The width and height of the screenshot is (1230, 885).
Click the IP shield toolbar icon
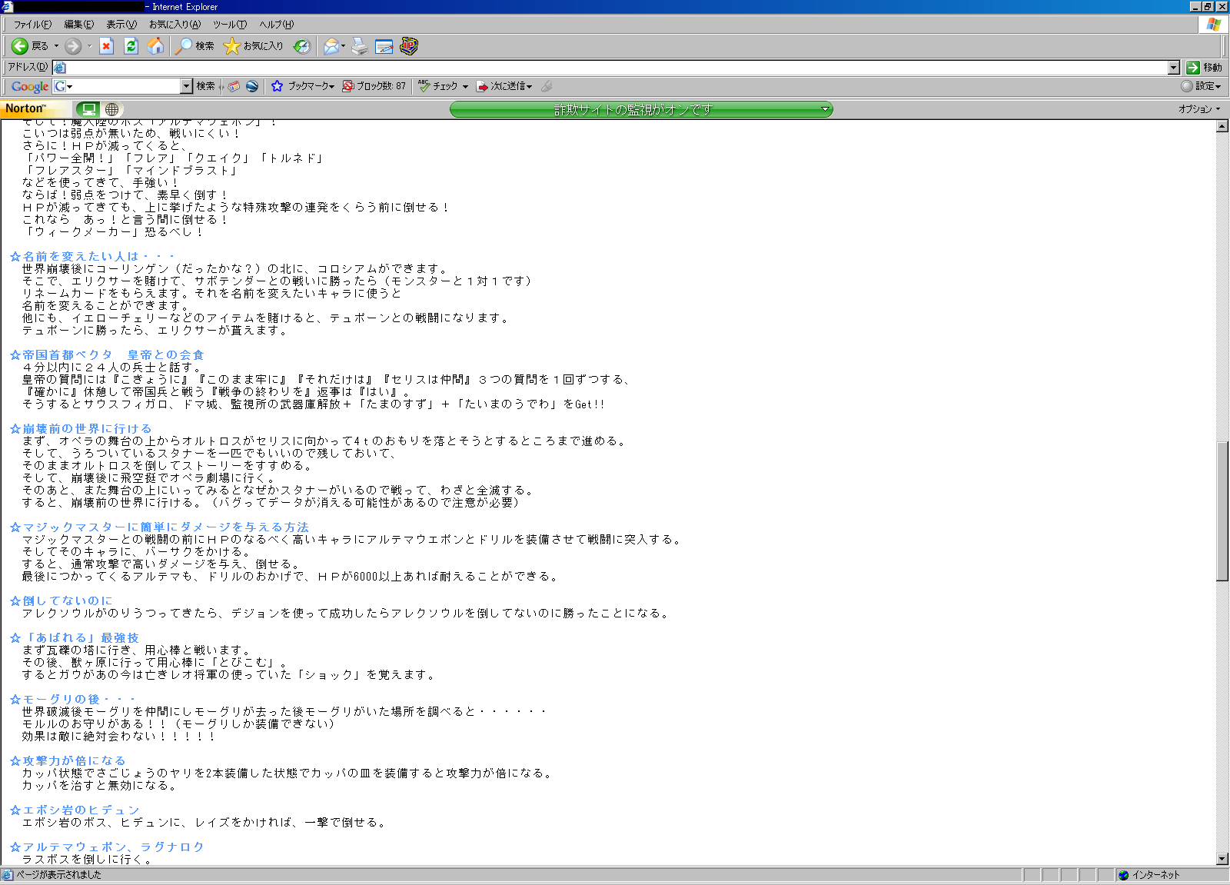tap(409, 46)
